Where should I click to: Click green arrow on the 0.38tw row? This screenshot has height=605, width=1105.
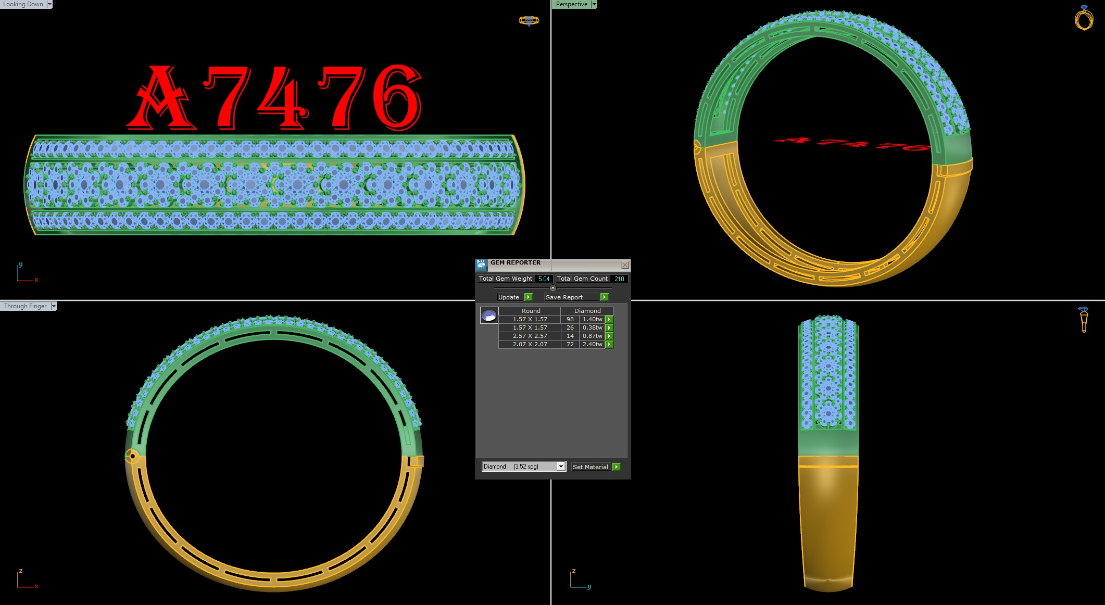[x=609, y=328]
